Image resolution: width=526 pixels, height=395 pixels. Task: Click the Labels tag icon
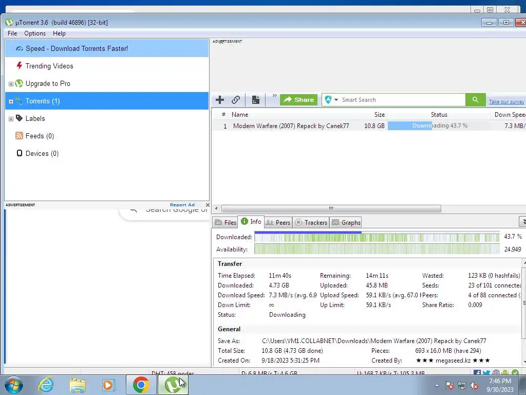tap(19, 118)
